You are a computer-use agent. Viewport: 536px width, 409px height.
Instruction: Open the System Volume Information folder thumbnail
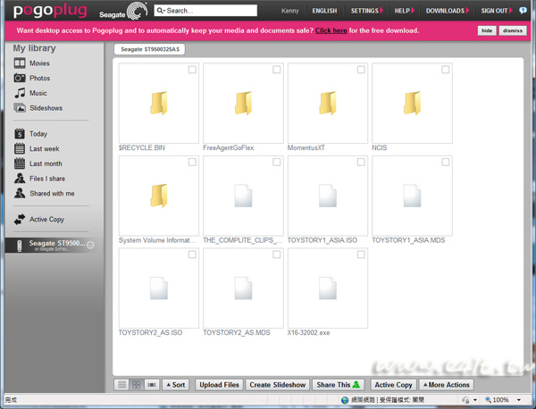pos(159,196)
